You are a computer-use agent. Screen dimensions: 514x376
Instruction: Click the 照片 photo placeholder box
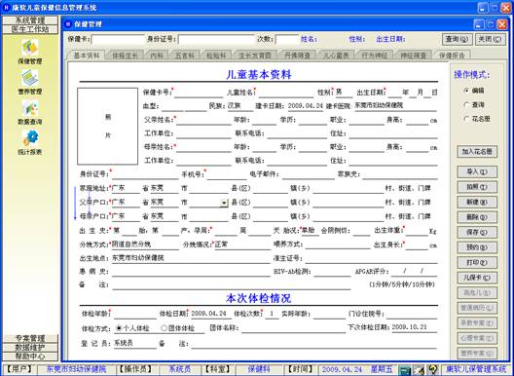pyautogui.click(x=107, y=126)
